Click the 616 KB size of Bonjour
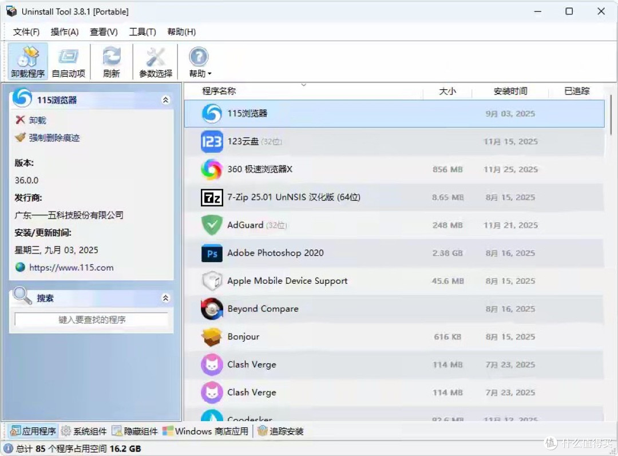Viewport: 618px width, 456px height. pos(447,337)
